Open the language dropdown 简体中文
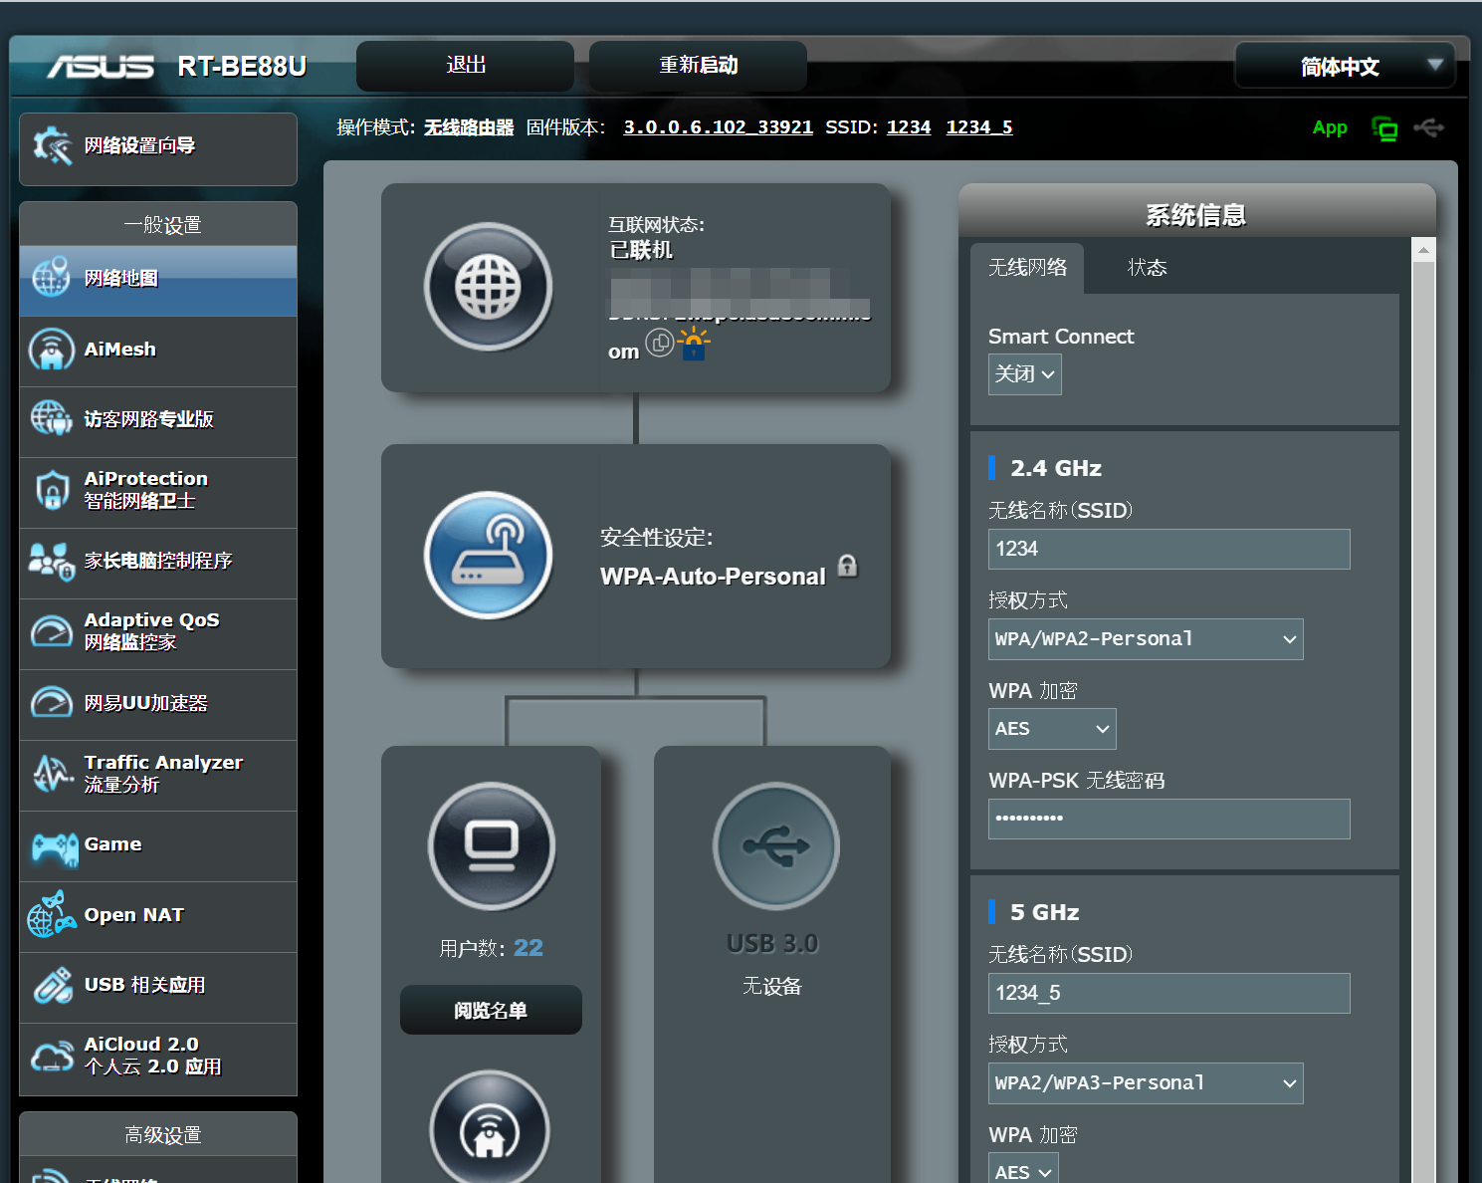The image size is (1482, 1183). [x=1345, y=67]
